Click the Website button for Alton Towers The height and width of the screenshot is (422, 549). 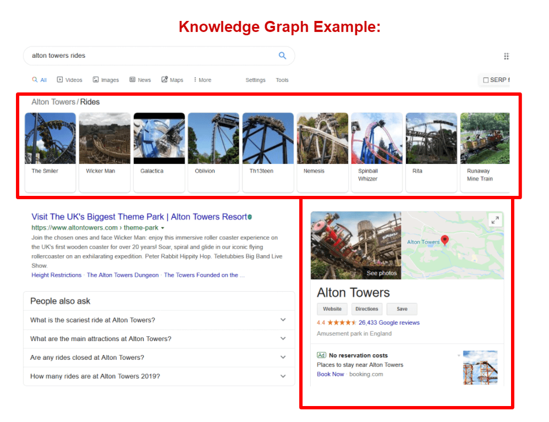tap(332, 309)
